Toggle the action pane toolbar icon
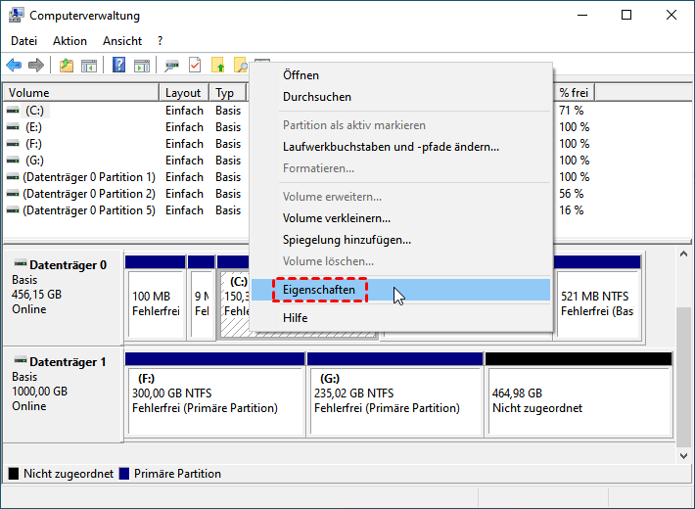Screen dimensions: 695x509 tap(142, 66)
